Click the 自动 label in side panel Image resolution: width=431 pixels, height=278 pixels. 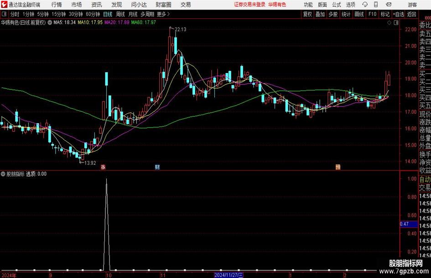[425, 179]
